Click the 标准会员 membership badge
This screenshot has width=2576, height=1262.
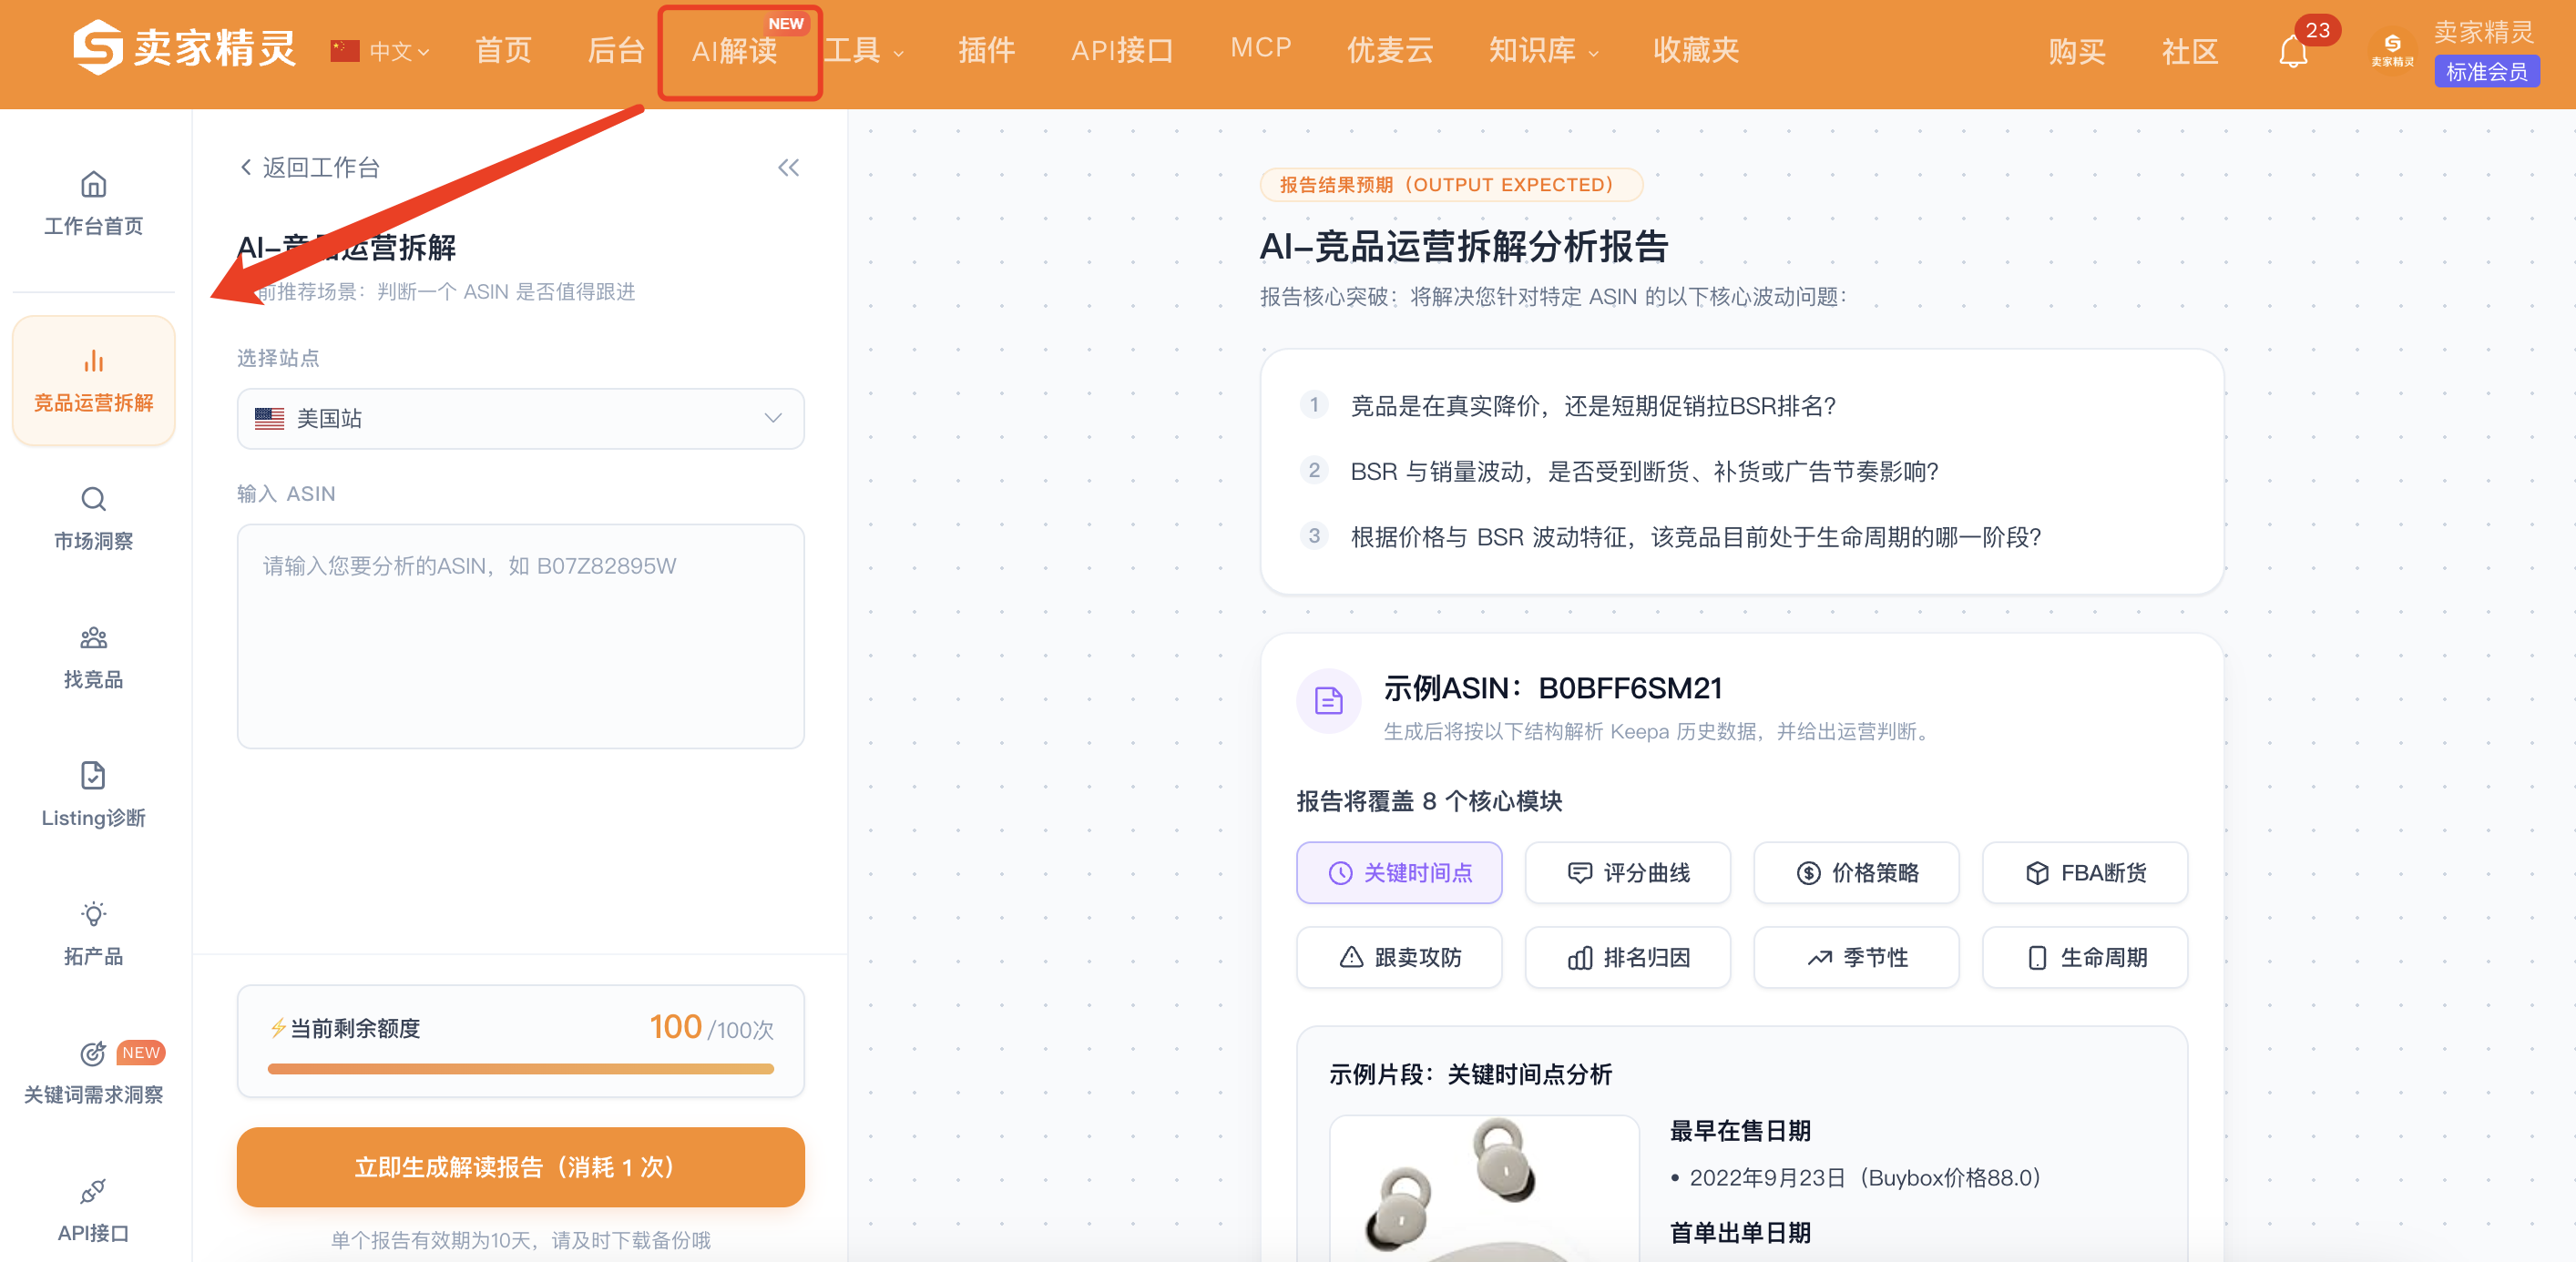tap(2487, 72)
